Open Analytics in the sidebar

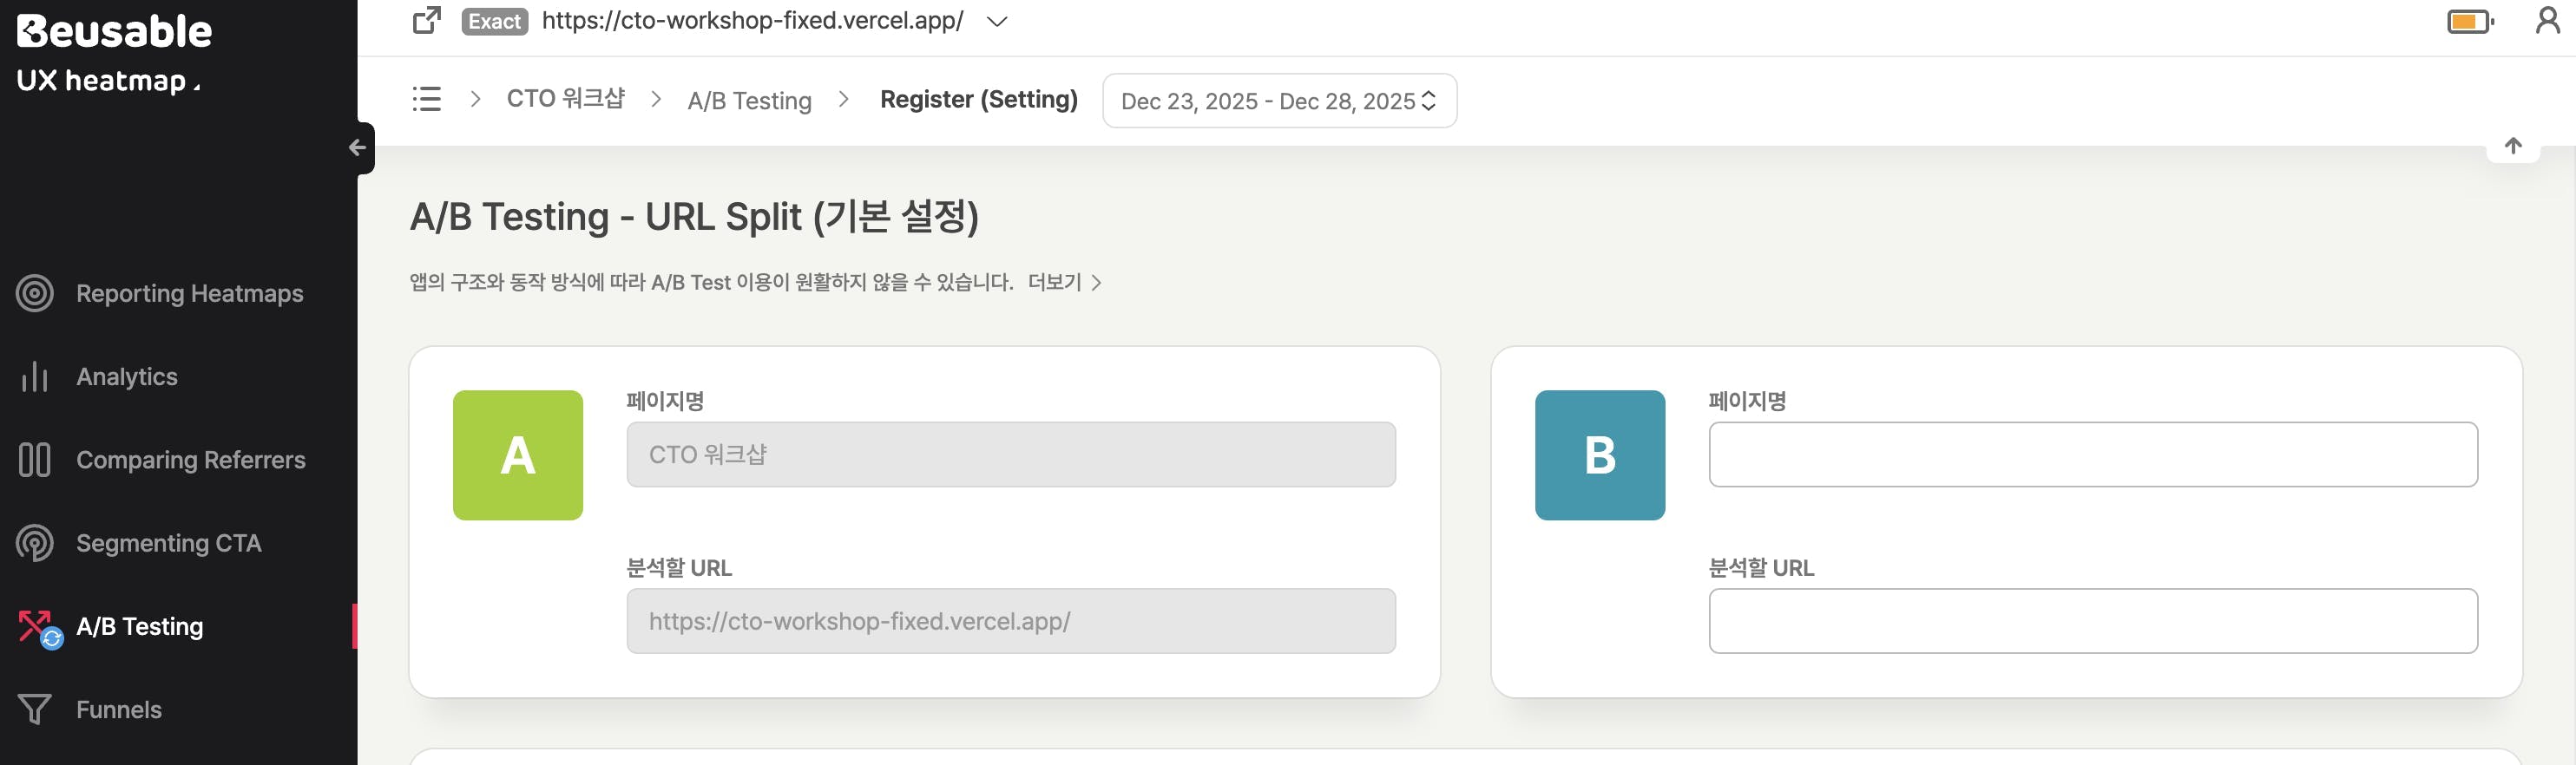pos(127,376)
